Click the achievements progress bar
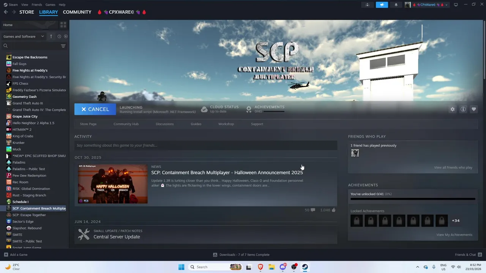 point(413,199)
